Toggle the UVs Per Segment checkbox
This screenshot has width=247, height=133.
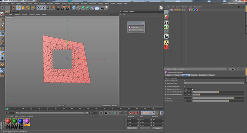[x=185, y=87]
